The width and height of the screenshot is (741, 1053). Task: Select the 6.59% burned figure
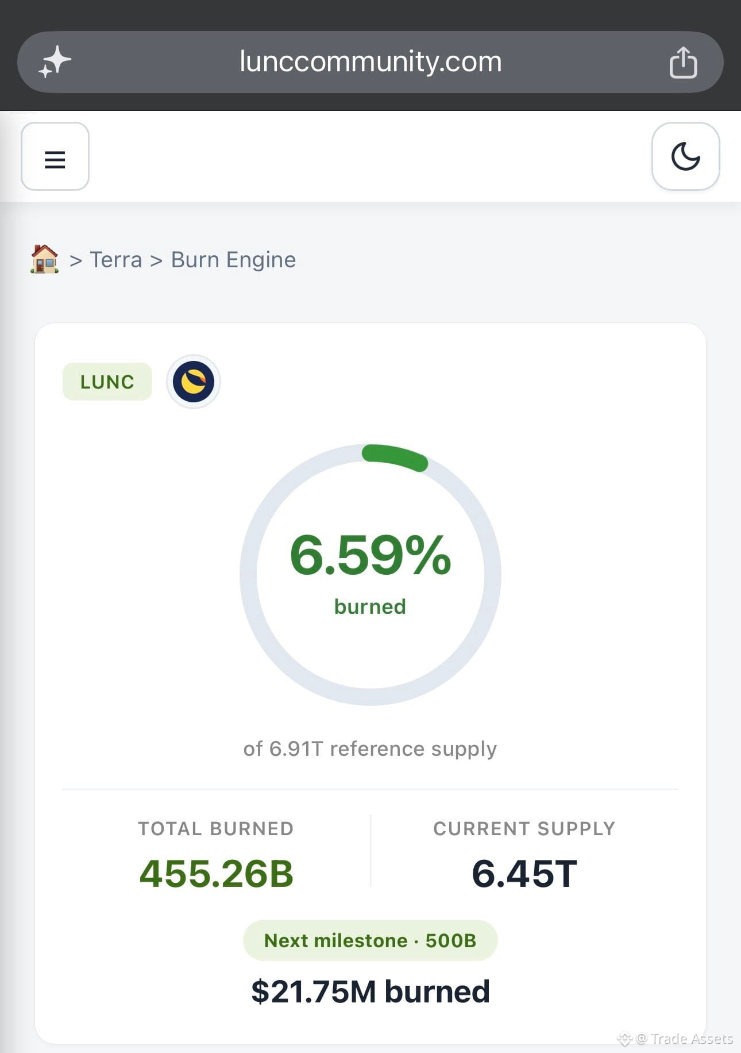coord(370,555)
